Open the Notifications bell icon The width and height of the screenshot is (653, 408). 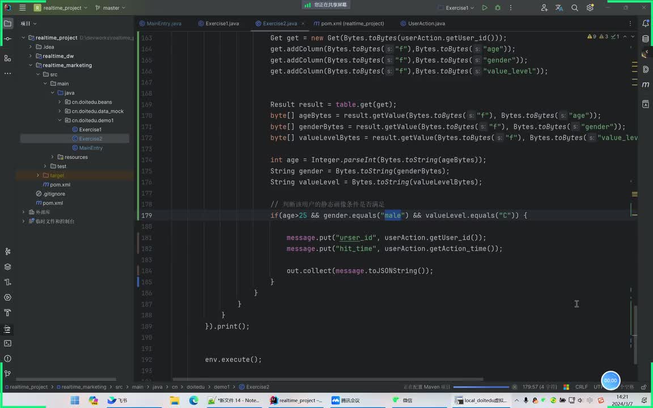646,23
